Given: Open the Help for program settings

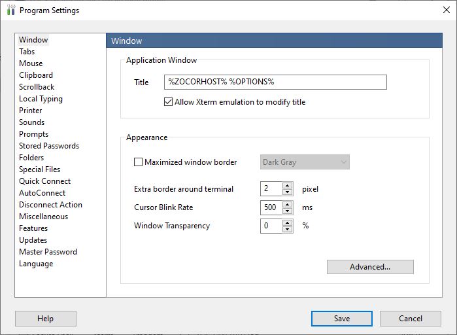Looking at the screenshot, I should click(x=46, y=319).
